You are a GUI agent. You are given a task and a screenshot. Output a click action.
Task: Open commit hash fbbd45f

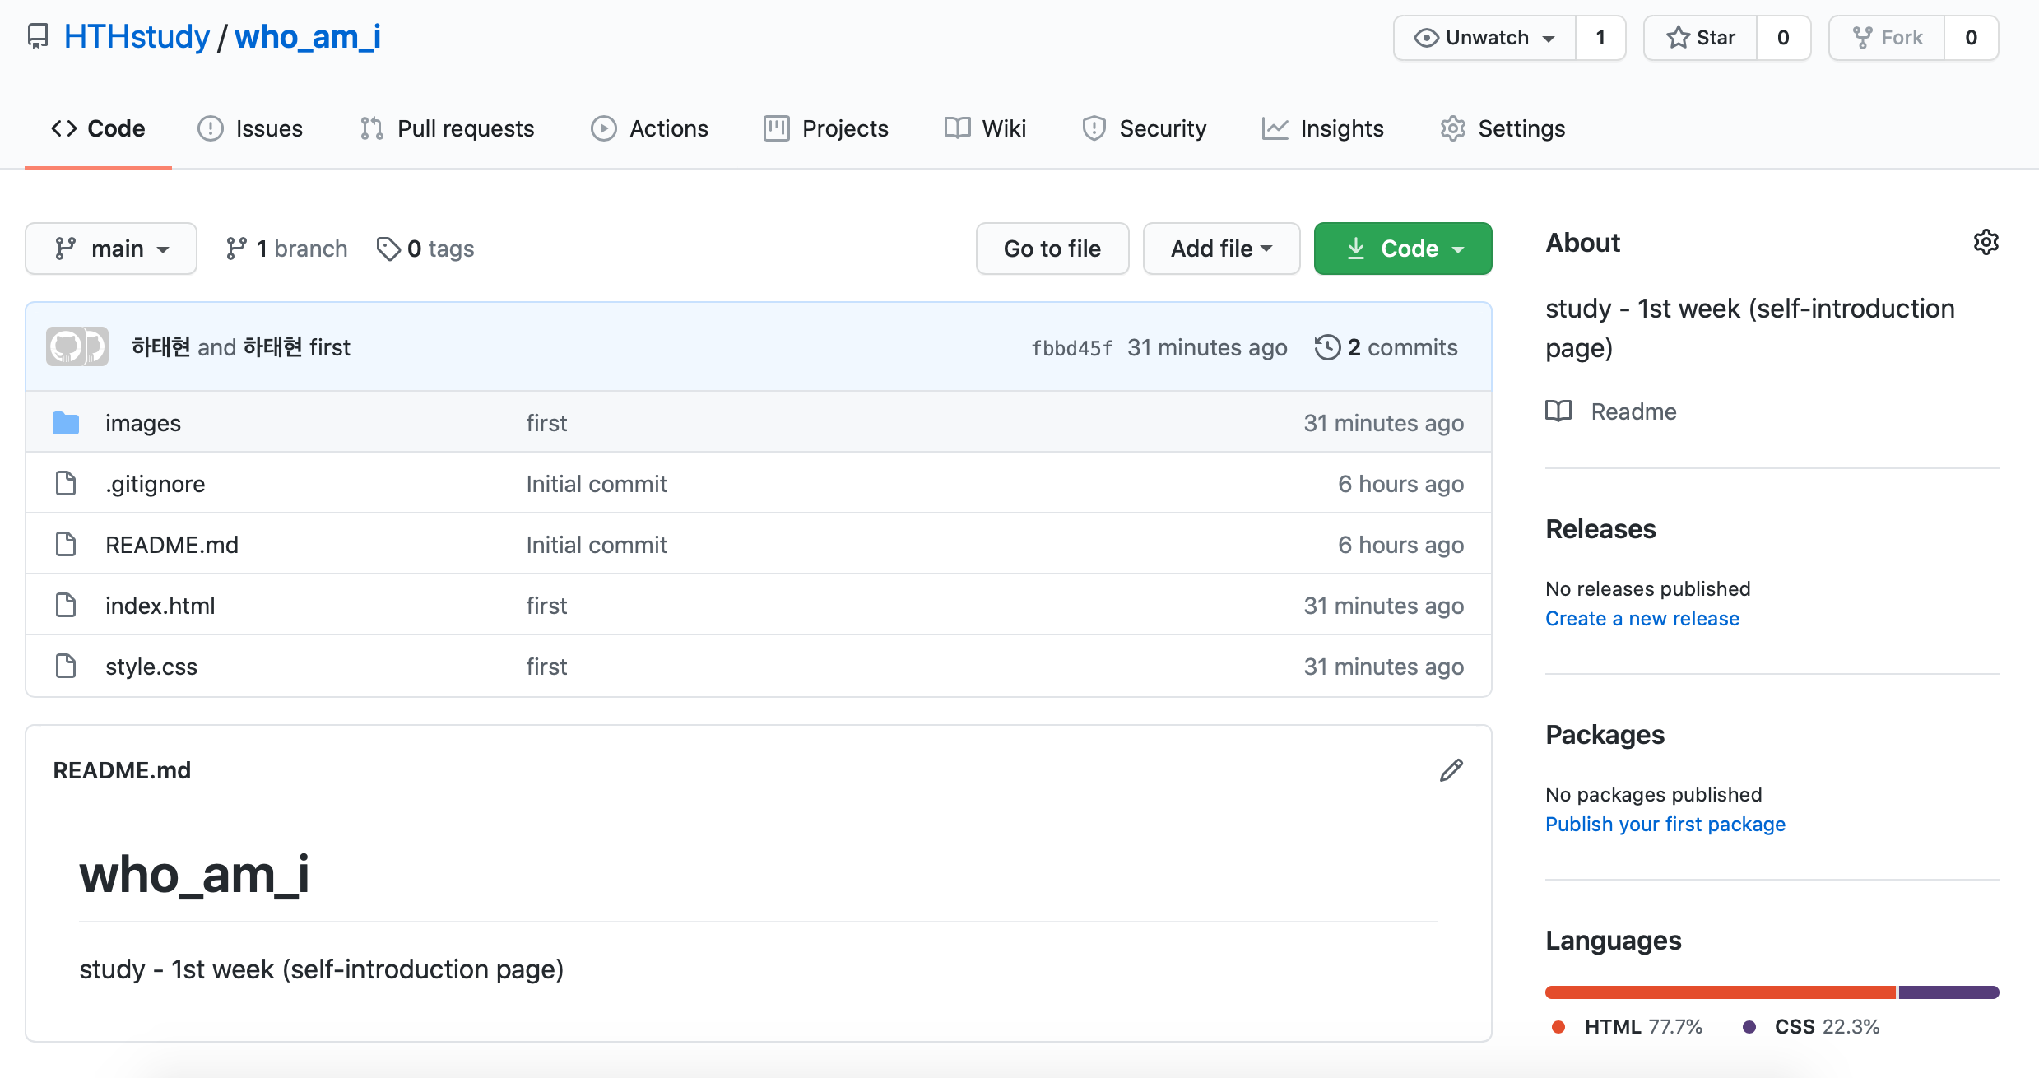1072,348
